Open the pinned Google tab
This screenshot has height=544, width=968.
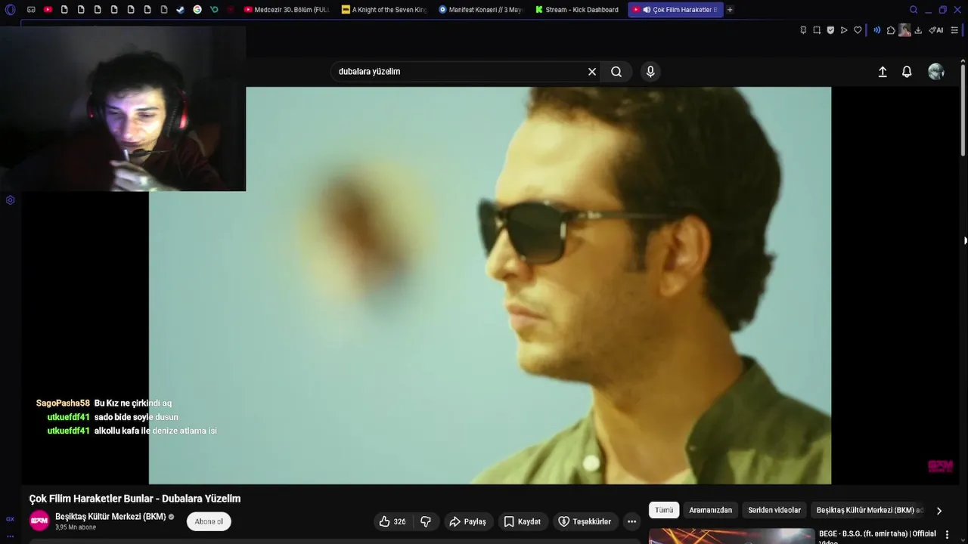(197, 10)
